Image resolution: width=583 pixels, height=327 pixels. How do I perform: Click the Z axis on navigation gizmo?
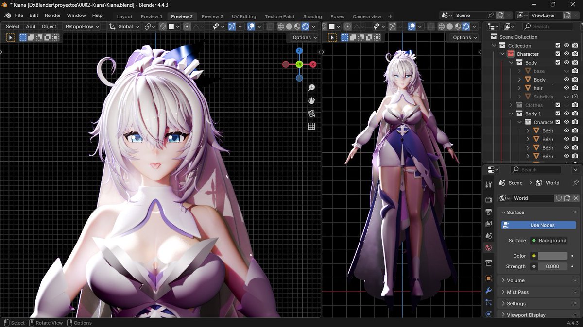(x=299, y=50)
